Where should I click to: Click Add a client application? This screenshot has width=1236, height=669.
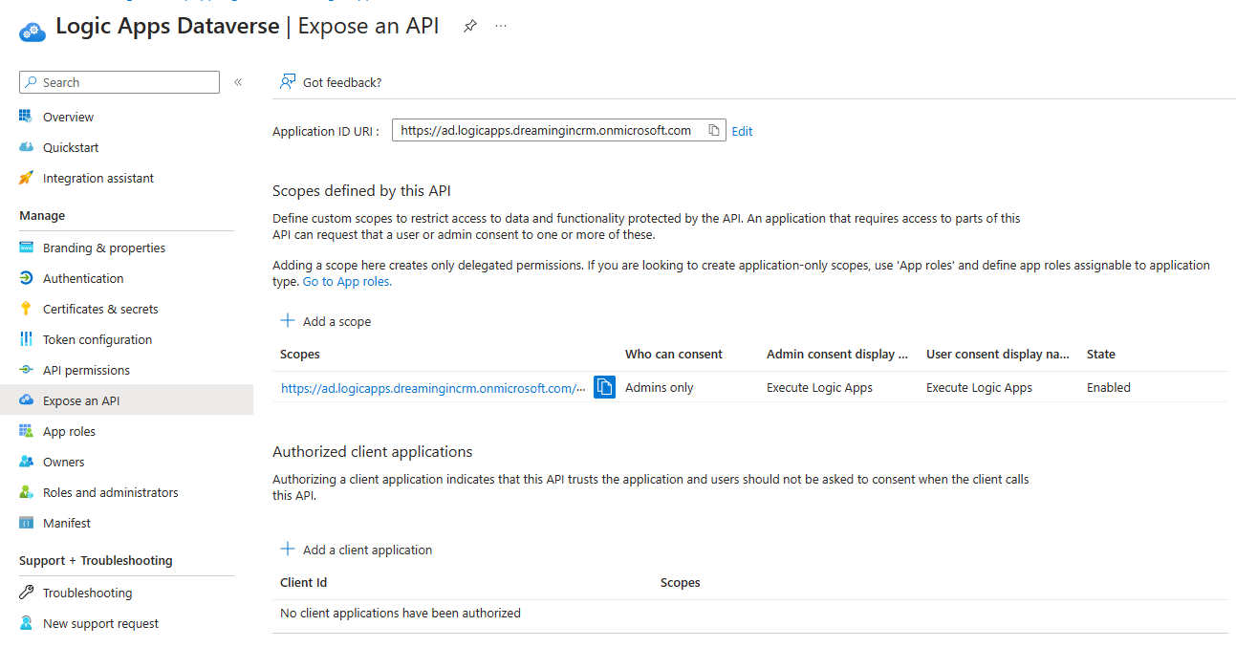pyautogui.click(x=357, y=550)
